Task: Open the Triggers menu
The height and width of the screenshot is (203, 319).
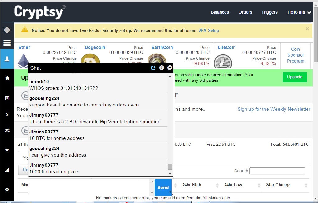Action: [x=270, y=12]
